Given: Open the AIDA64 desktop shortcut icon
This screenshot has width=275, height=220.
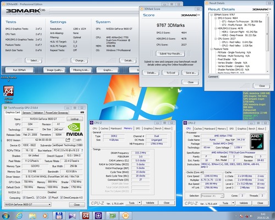Looking at the screenshot, I should point(9,91).
